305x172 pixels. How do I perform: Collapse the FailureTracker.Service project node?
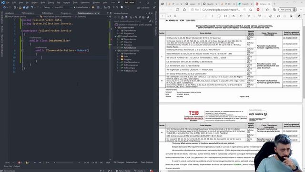click(115, 51)
